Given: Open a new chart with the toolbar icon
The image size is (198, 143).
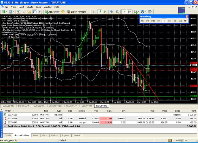Looking at the screenshot, I should (x=3, y=12).
